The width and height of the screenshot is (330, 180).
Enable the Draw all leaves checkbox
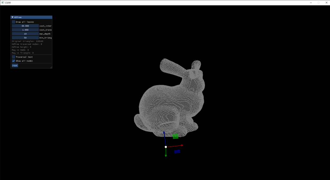click(14, 22)
